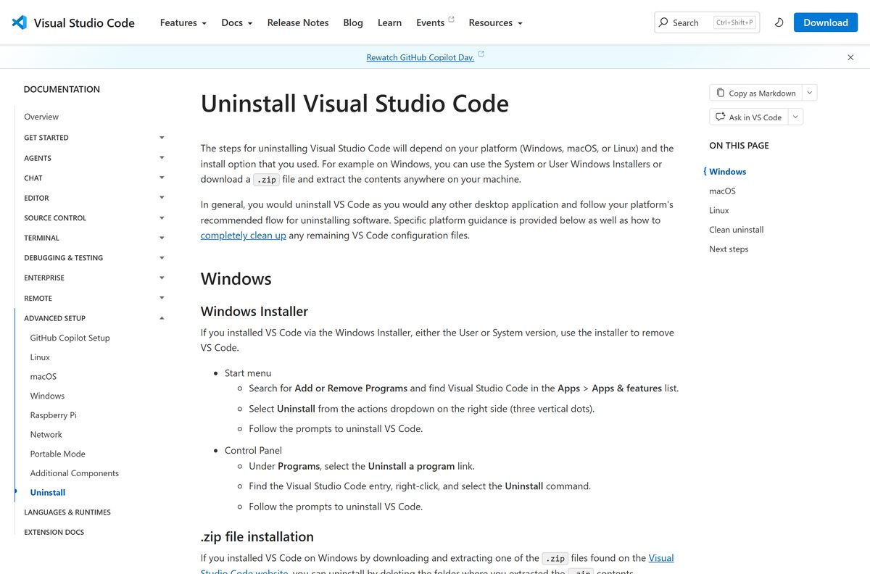Click the Uninstall Visual Studio Code heading
This screenshot has height=574, width=870.
(355, 104)
